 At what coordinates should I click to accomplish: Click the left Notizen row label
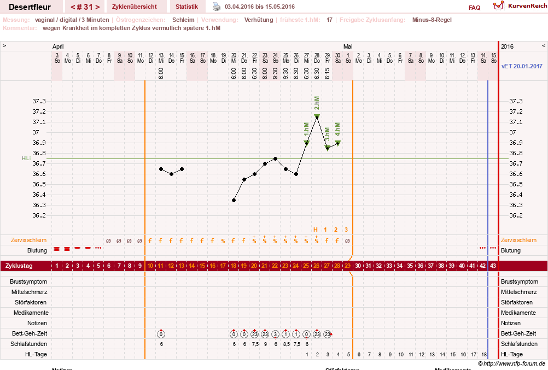(37, 323)
